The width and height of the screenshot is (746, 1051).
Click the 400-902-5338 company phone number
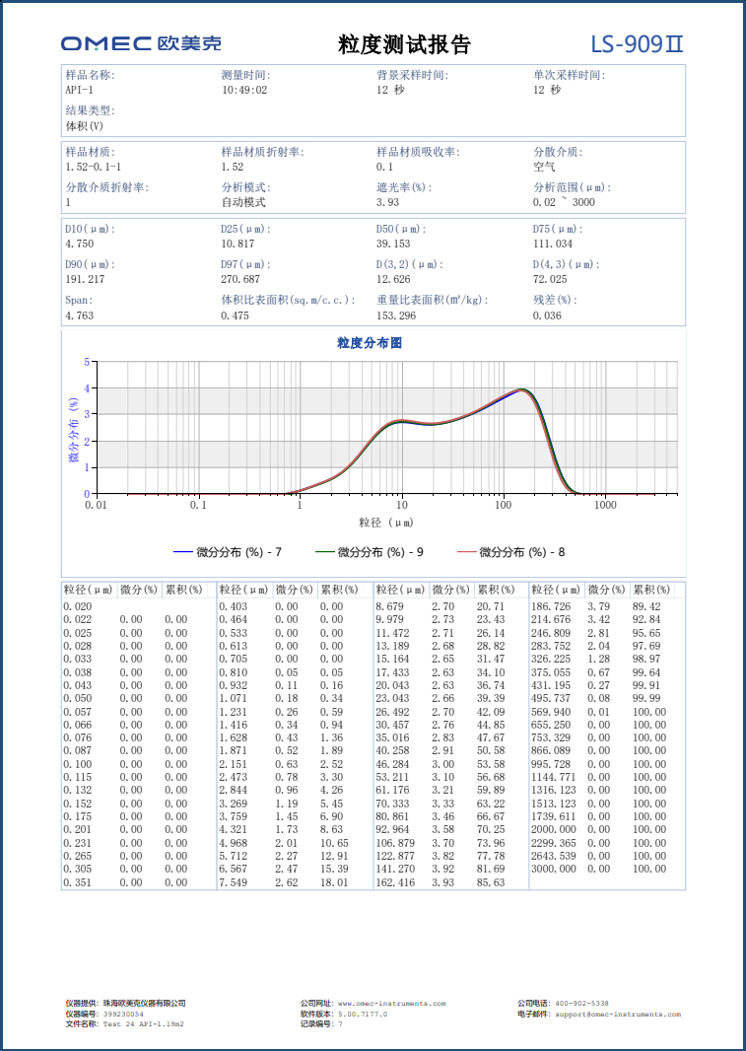pos(581,1004)
